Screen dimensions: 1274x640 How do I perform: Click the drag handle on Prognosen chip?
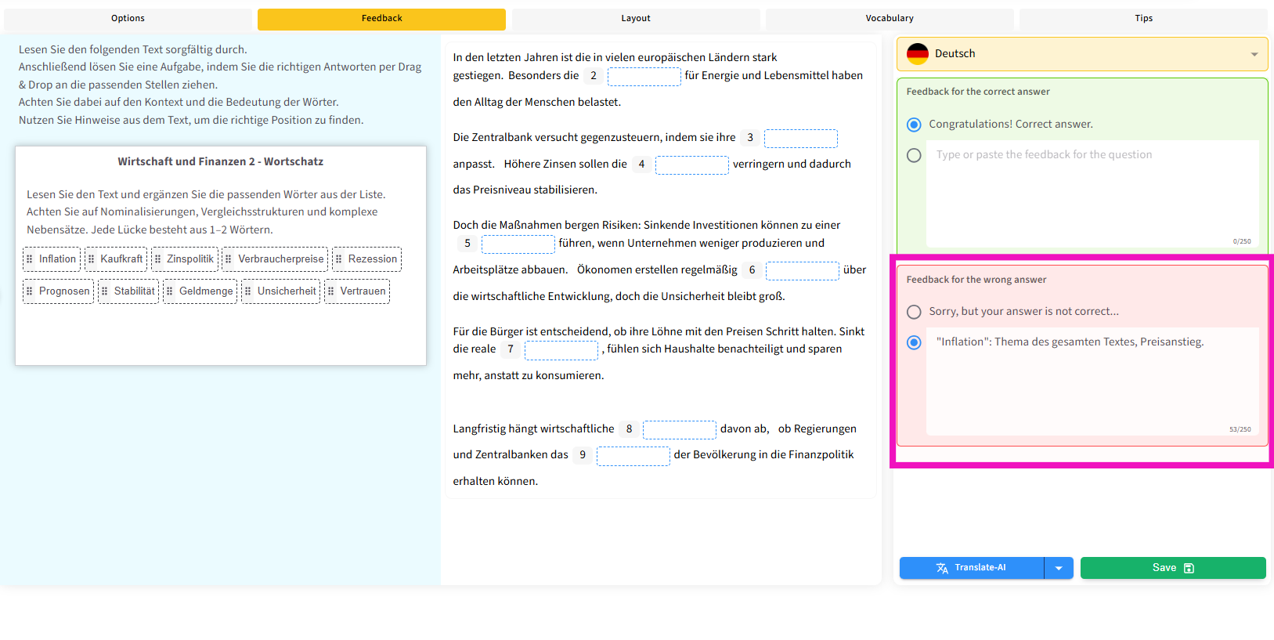[30, 291]
